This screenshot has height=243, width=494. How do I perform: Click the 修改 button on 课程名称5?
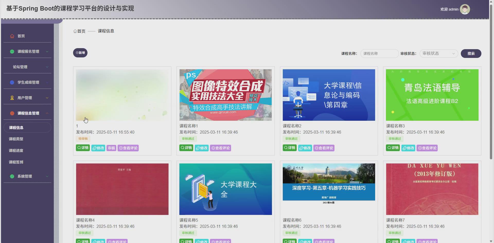tap(202, 241)
